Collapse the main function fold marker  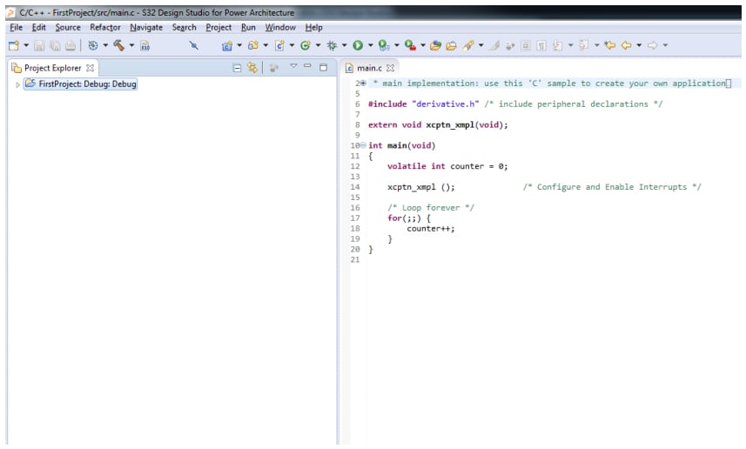363,145
